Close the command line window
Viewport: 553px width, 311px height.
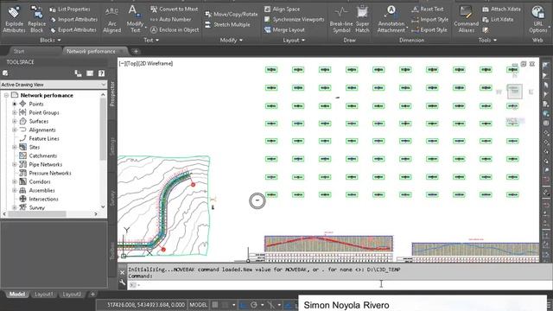[x=123, y=273]
